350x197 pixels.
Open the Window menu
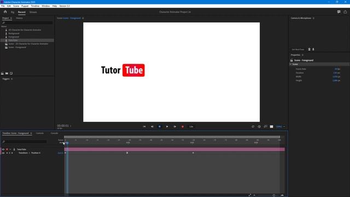tap(46, 6)
